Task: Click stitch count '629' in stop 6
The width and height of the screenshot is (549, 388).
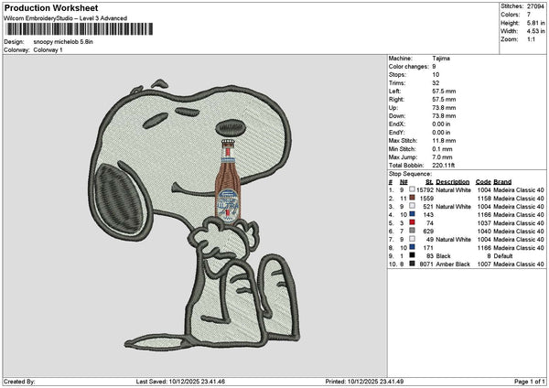Action: (x=428, y=232)
